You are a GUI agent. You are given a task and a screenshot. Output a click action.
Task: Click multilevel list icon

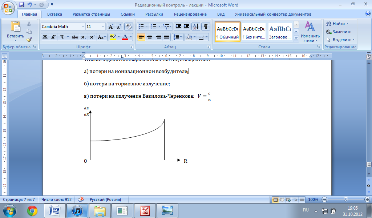point(166,26)
